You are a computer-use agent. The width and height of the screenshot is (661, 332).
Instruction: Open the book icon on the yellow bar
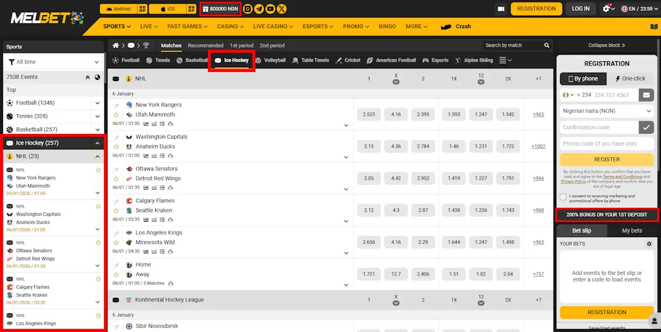654,26
